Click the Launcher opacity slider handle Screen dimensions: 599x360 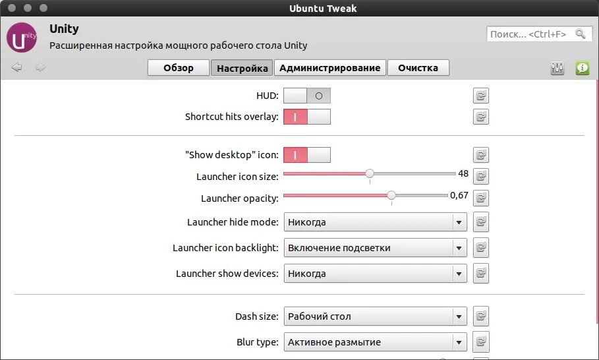point(391,195)
